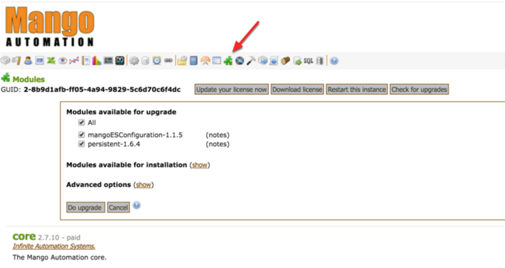The width and height of the screenshot is (505, 268).
Task: Open the watch list eye icon
Action: [63, 61]
